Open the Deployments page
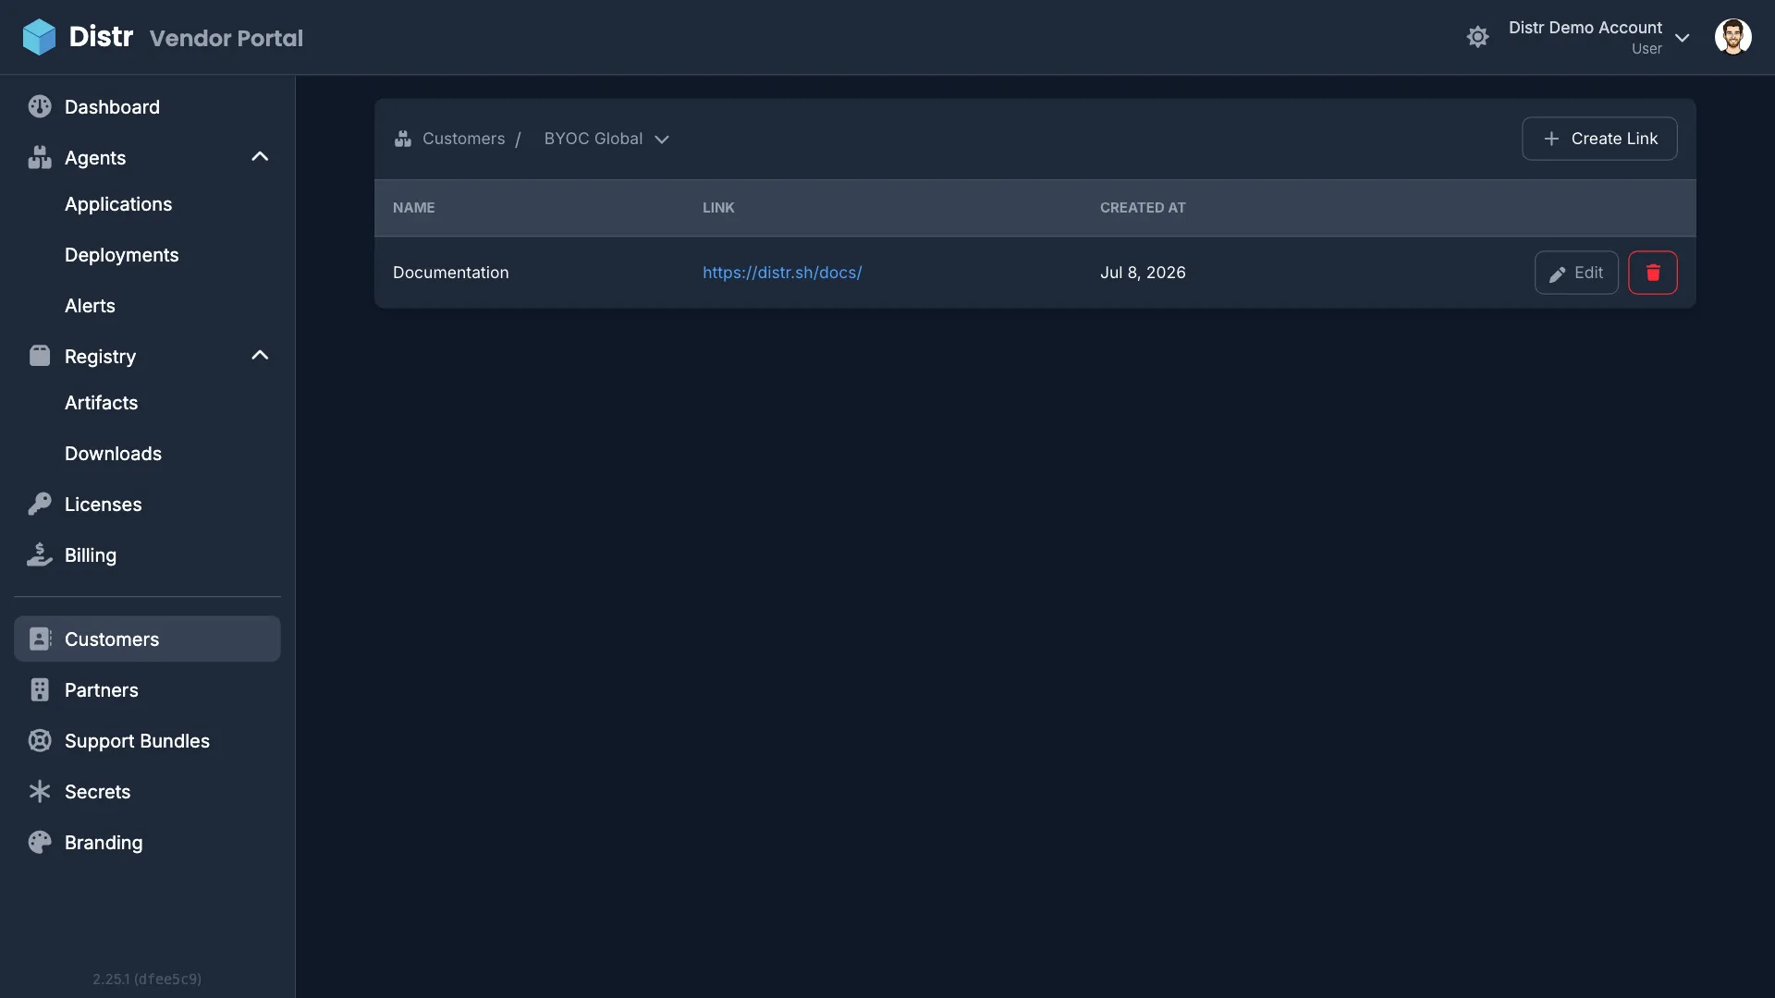This screenshot has height=998, width=1775. pos(121,255)
